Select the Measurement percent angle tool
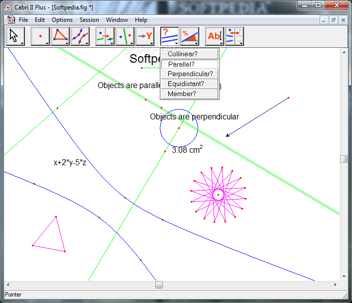The width and height of the screenshot is (352, 303). click(190, 36)
